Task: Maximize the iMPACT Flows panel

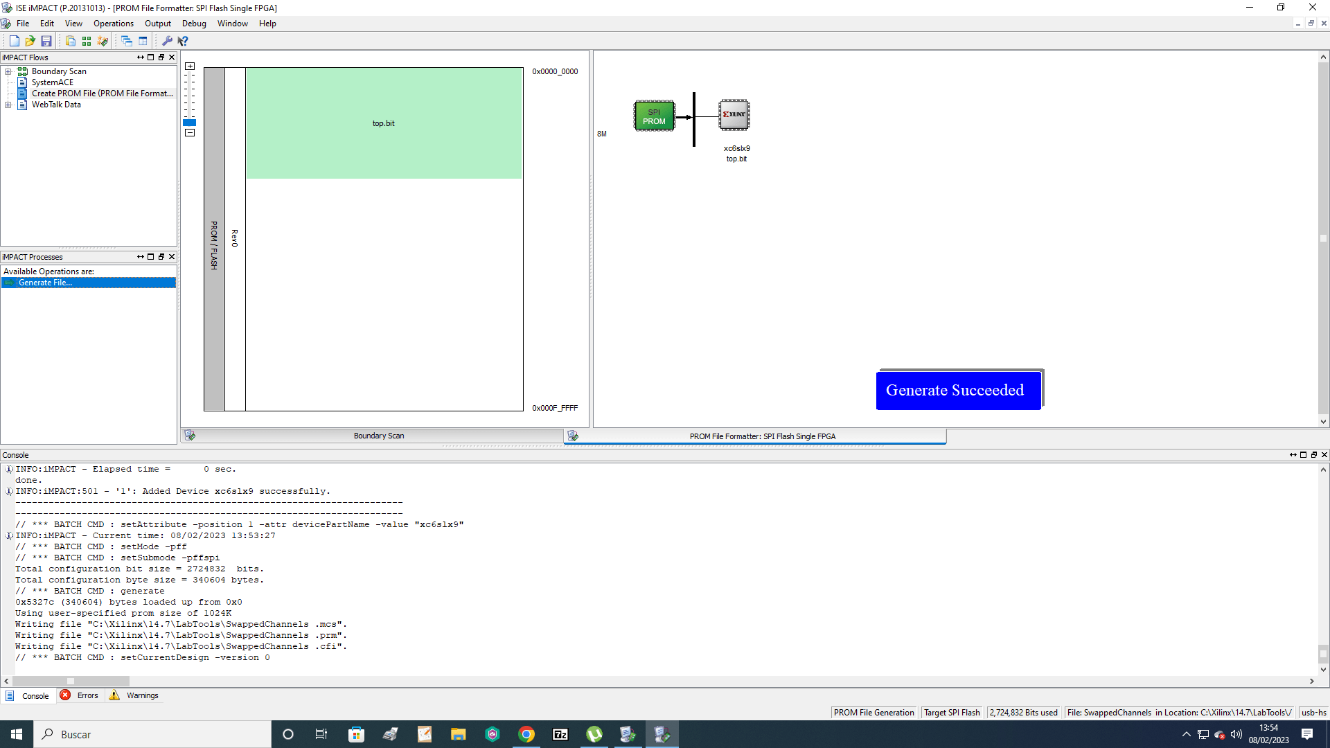Action: coord(151,57)
